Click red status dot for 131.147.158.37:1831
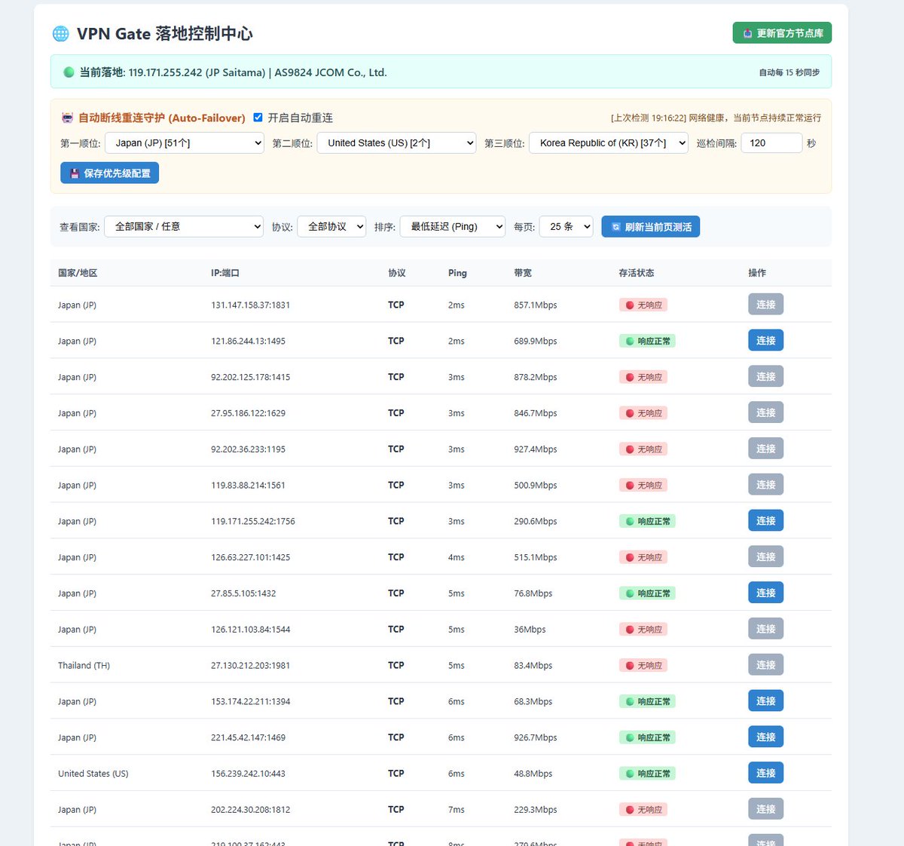 pos(630,305)
